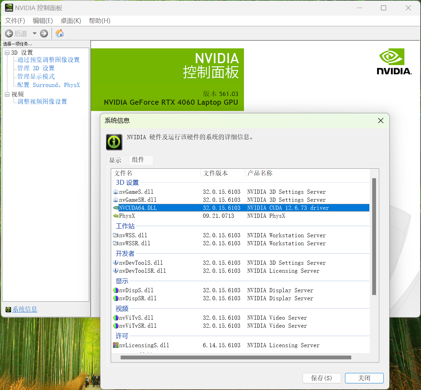
Task: Select the PhysX file name
Action: (x=127, y=216)
